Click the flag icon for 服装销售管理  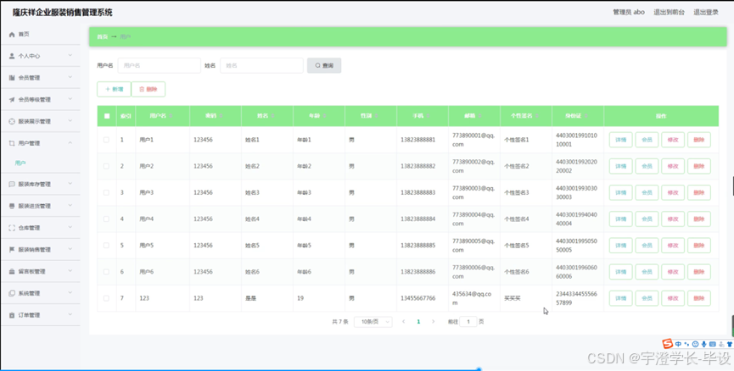[12, 250]
